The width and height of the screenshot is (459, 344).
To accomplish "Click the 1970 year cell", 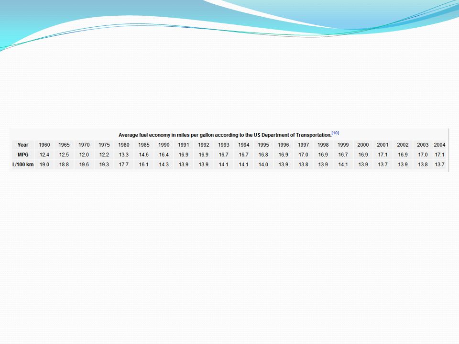I will [x=84, y=145].
